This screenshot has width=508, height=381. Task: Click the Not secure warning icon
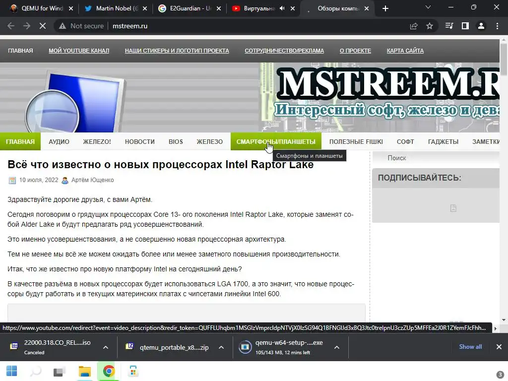[63, 26]
